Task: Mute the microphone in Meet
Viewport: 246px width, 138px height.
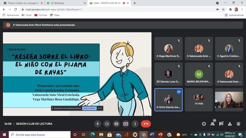Action: pyautogui.click(x=97, y=124)
